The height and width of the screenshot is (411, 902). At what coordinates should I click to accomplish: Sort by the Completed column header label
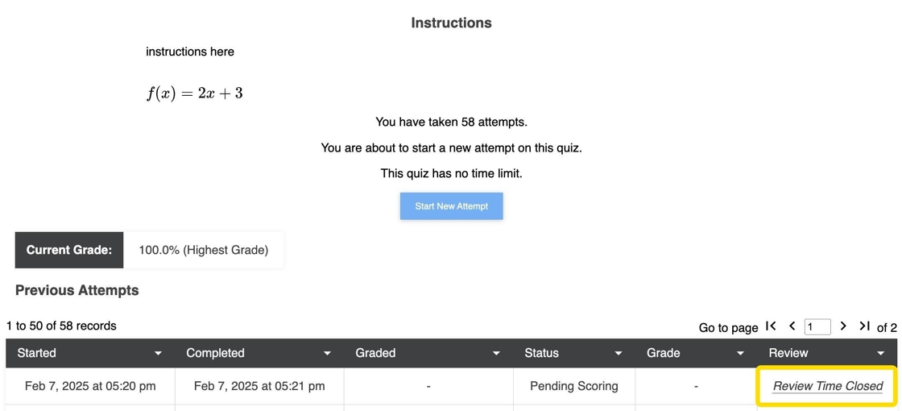pyautogui.click(x=215, y=353)
